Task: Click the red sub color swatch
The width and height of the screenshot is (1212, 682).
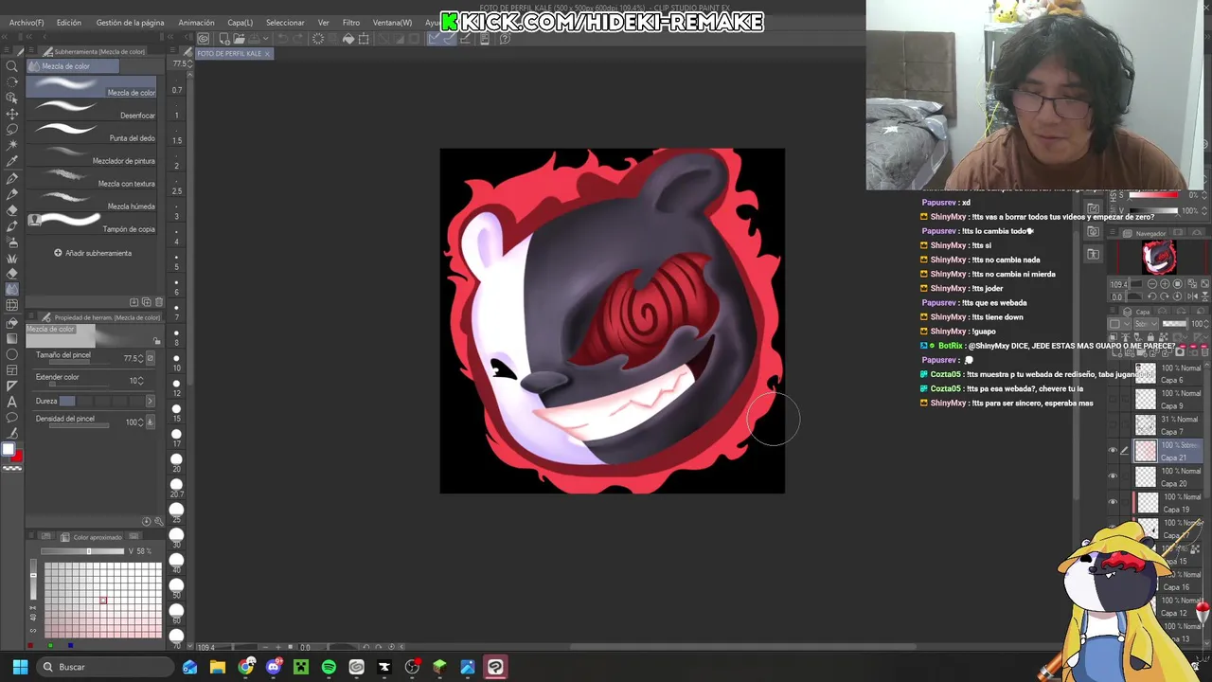Action: 18,457
